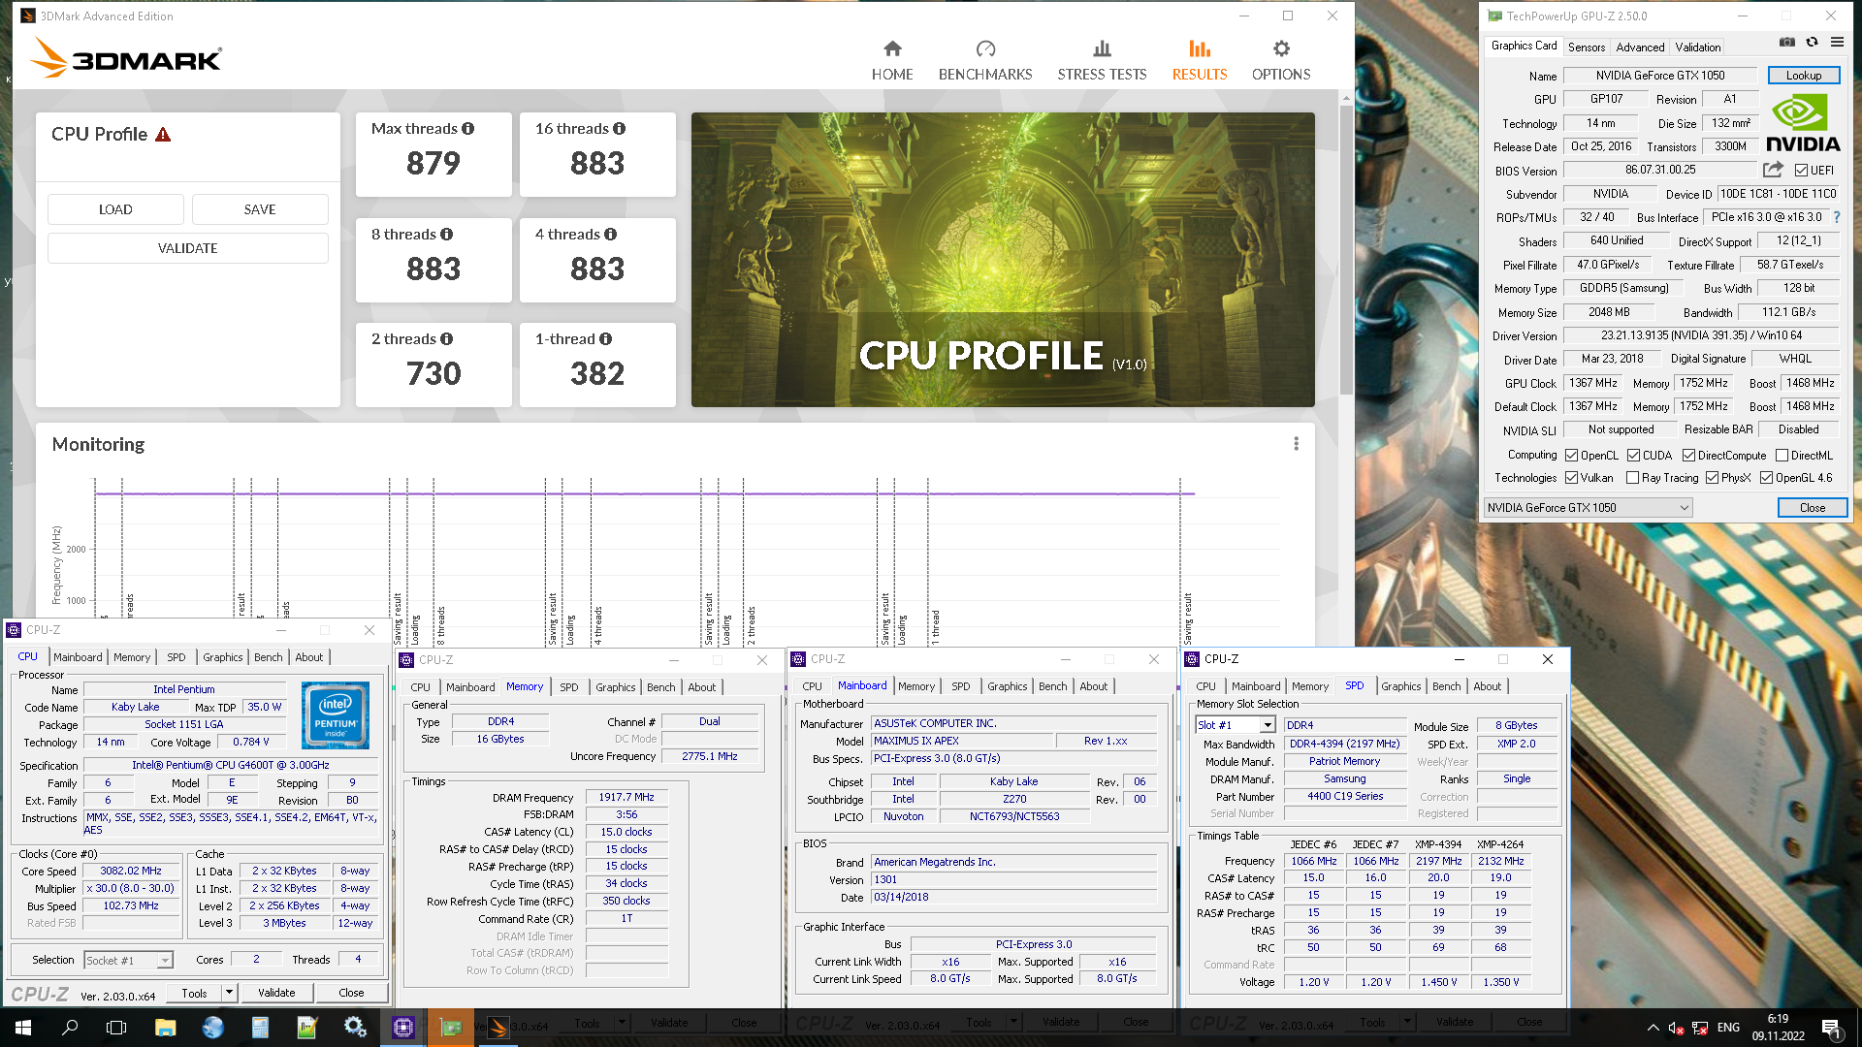The width and height of the screenshot is (1862, 1047).
Task: Toggle UEFI checkbox in GPU-Z
Action: (1801, 171)
